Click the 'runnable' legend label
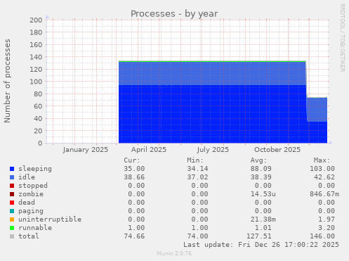 (x=35, y=228)
